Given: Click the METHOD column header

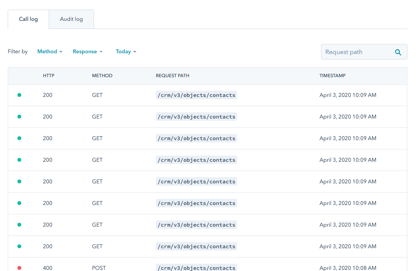Looking at the screenshot, I should point(102,76).
